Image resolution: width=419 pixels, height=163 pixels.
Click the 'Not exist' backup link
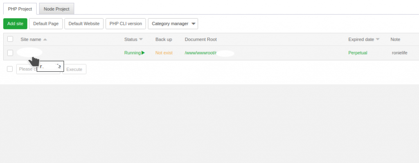[164, 53]
